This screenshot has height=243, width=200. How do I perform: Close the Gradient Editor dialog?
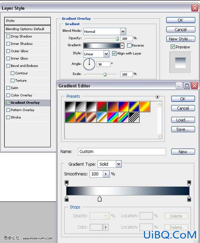pos(194,86)
